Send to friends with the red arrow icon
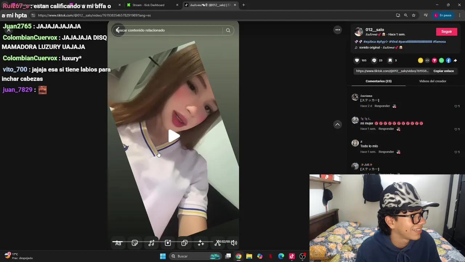 pos(434,60)
